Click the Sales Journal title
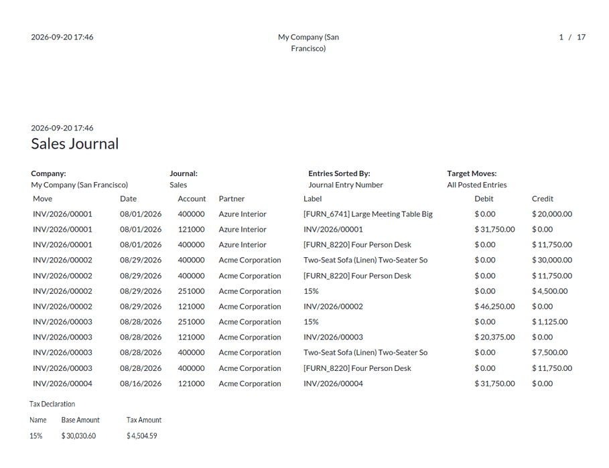 [74, 144]
